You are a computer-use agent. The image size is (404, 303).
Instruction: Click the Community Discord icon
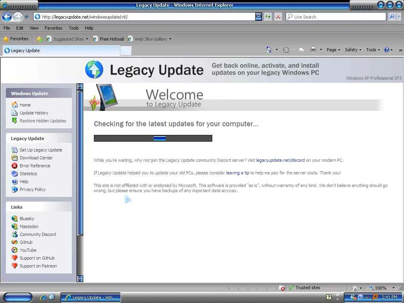[x=15, y=234]
